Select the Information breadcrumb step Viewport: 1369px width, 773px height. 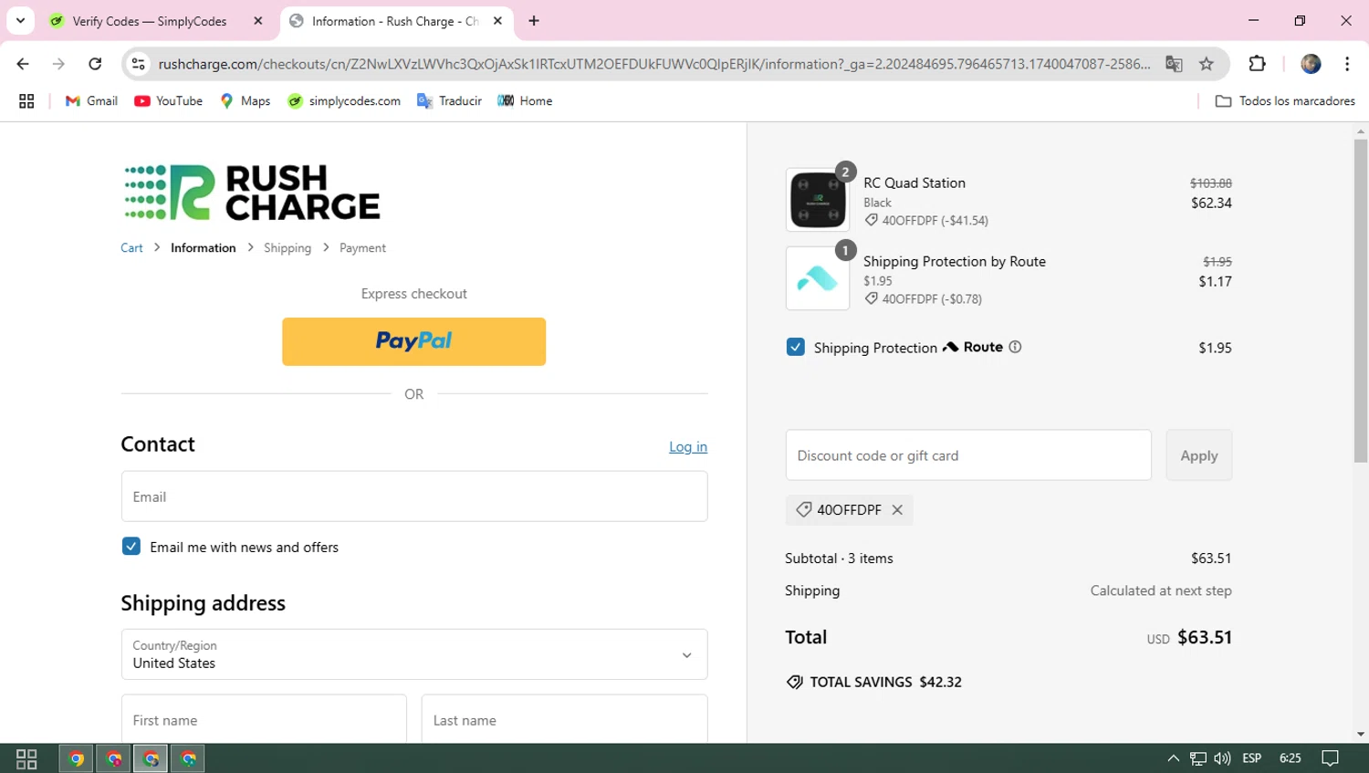click(x=203, y=248)
